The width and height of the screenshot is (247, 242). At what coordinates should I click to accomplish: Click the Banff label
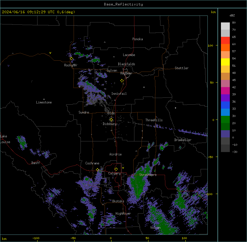coord(36,163)
